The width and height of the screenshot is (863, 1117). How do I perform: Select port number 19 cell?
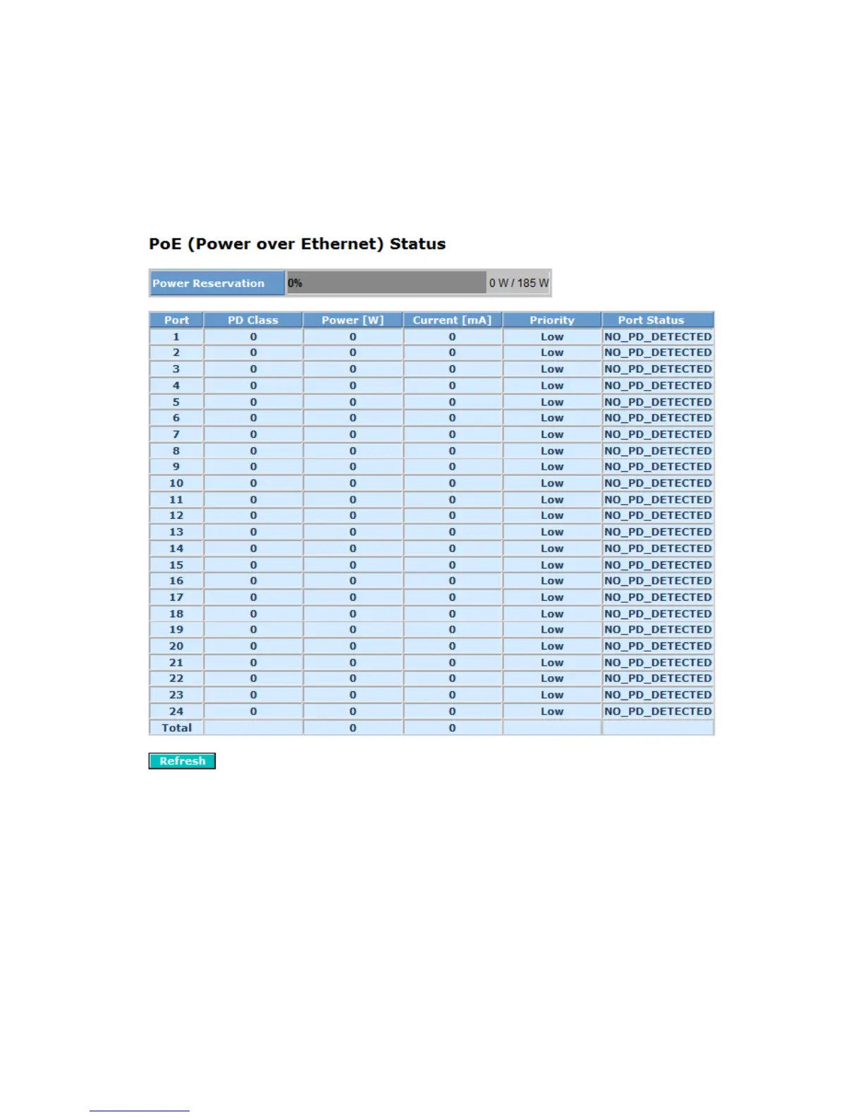click(x=176, y=630)
